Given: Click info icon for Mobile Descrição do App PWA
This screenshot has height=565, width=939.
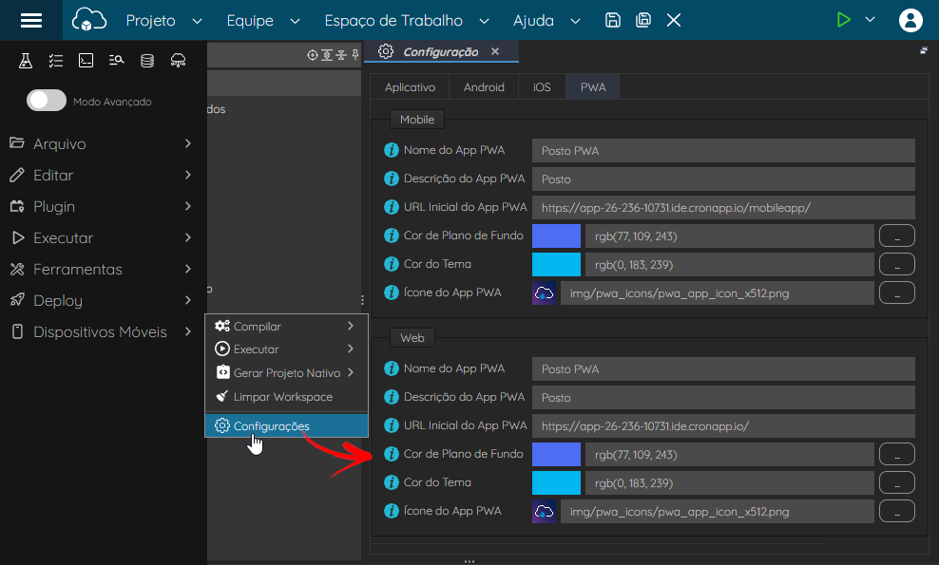Looking at the screenshot, I should pyautogui.click(x=391, y=179).
